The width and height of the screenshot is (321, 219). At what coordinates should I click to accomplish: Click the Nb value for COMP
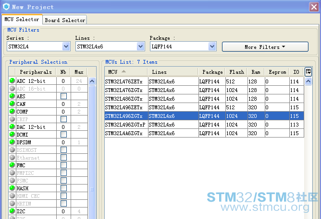[63, 112]
